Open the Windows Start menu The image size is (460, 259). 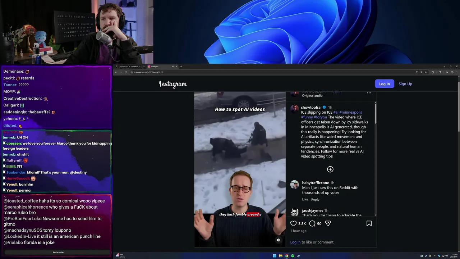tap(275, 256)
